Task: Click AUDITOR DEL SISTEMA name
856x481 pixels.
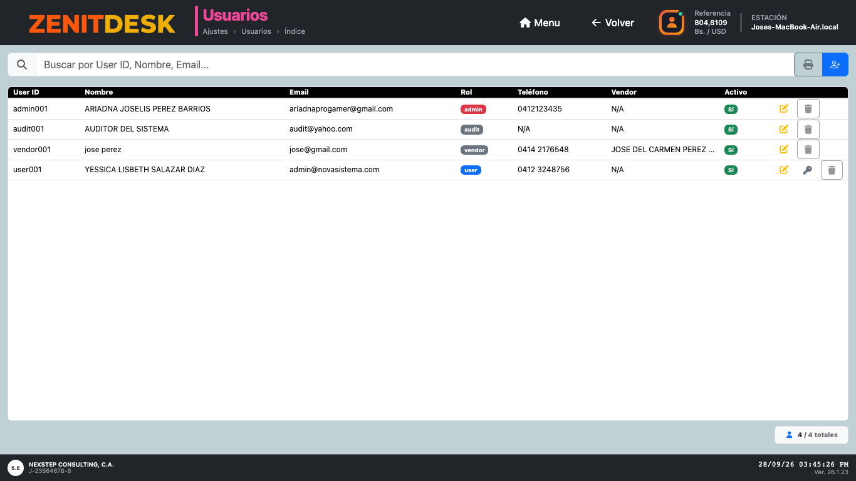Action: point(127,129)
